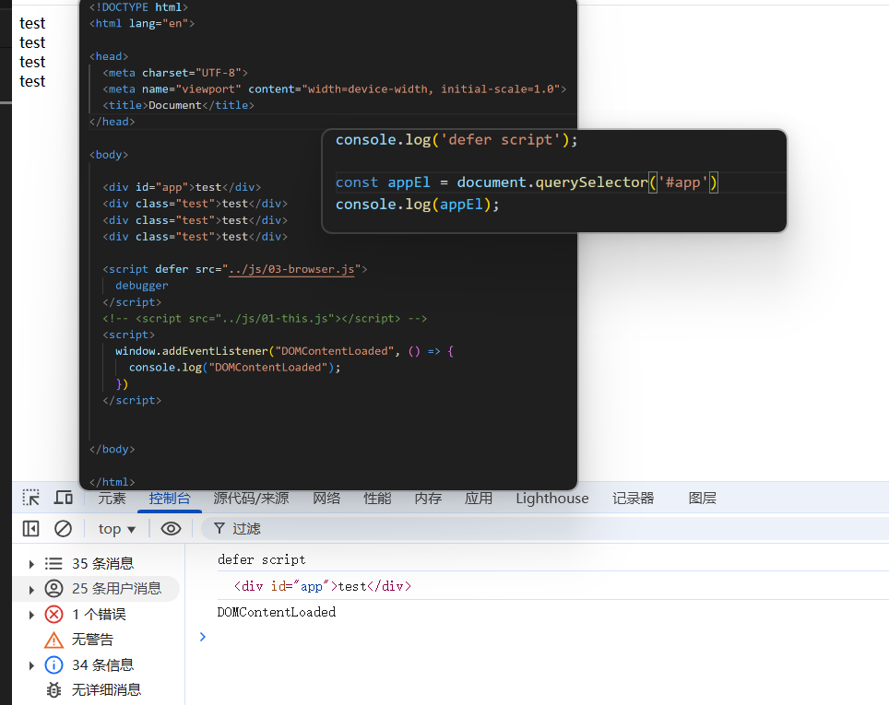Click the logged div#app element output
This screenshot has height=705, width=889.
pos(322,586)
